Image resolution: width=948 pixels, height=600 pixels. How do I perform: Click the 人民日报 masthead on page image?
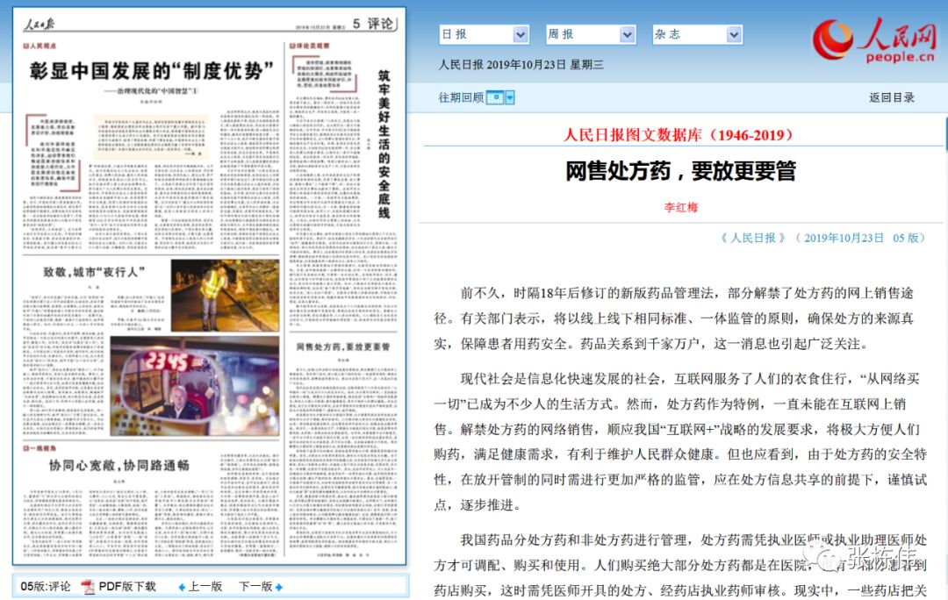pyautogui.click(x=39, y=25)
